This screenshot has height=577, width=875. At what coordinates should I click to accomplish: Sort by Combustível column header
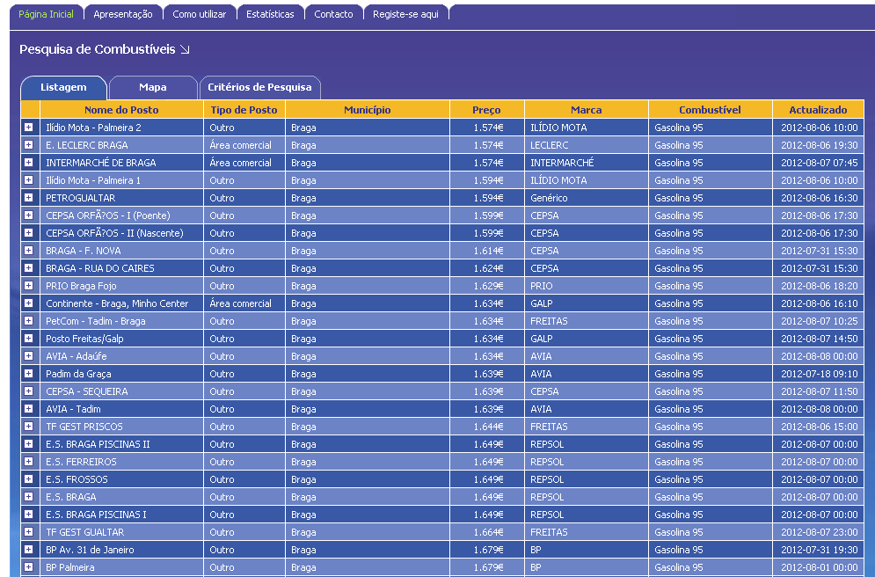point(710,109)
